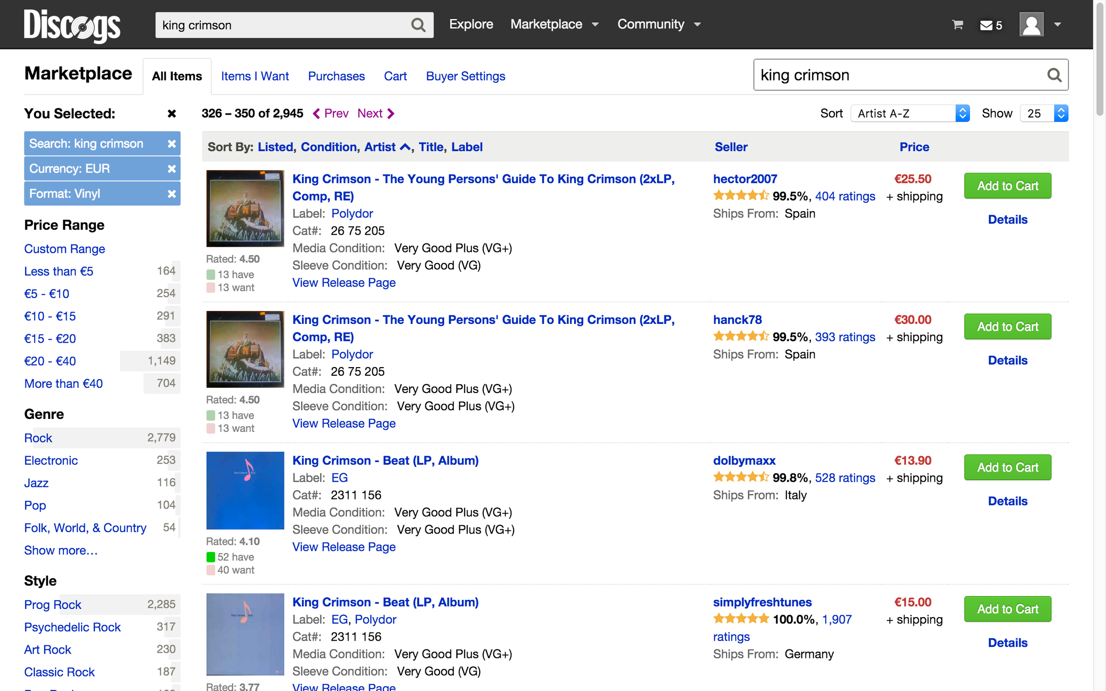
Task: Open hector2007's Young Persons' Guide album thumbnail
Action: [x=245, y=208]
